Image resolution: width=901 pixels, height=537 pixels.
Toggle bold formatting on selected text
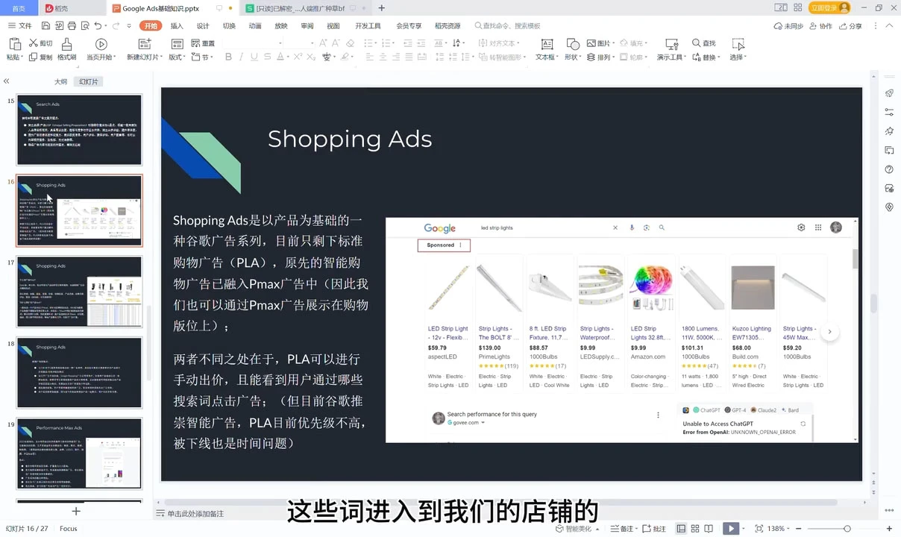coord(228,57)
